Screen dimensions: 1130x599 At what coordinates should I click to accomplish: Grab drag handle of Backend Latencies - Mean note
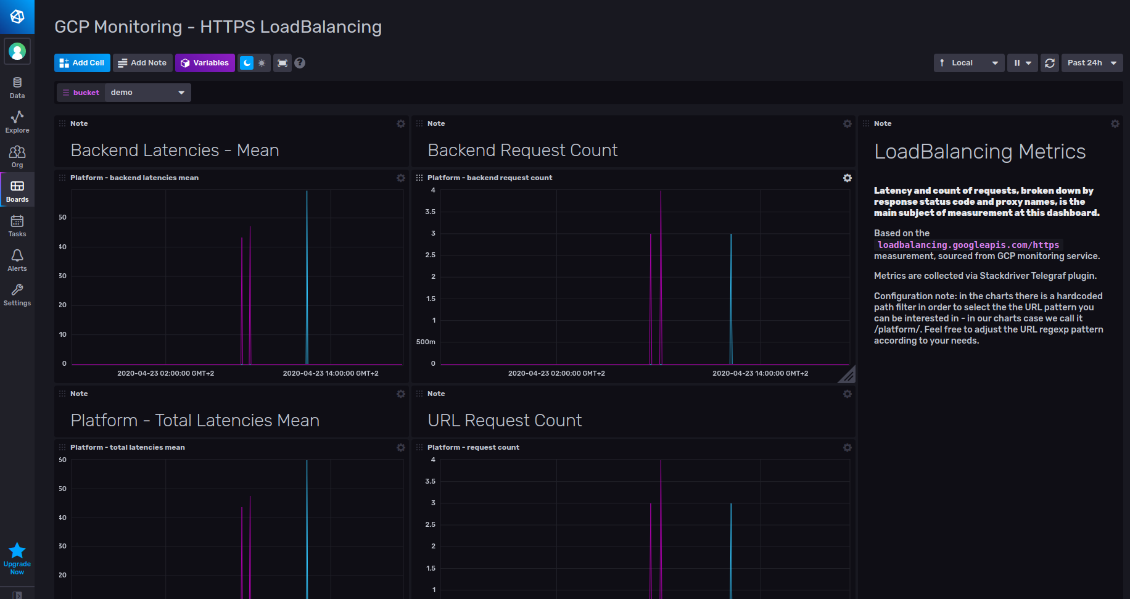tap(62, 123)
